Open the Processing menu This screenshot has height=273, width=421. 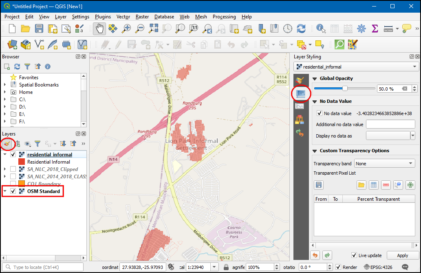pos(224,17)
